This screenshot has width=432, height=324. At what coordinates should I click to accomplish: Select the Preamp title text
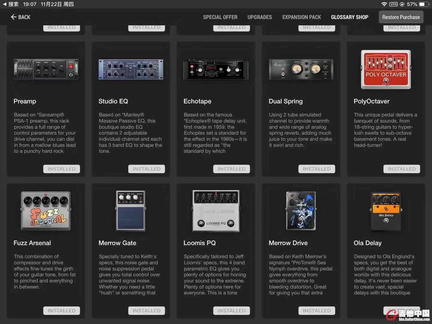pos(25,101)
